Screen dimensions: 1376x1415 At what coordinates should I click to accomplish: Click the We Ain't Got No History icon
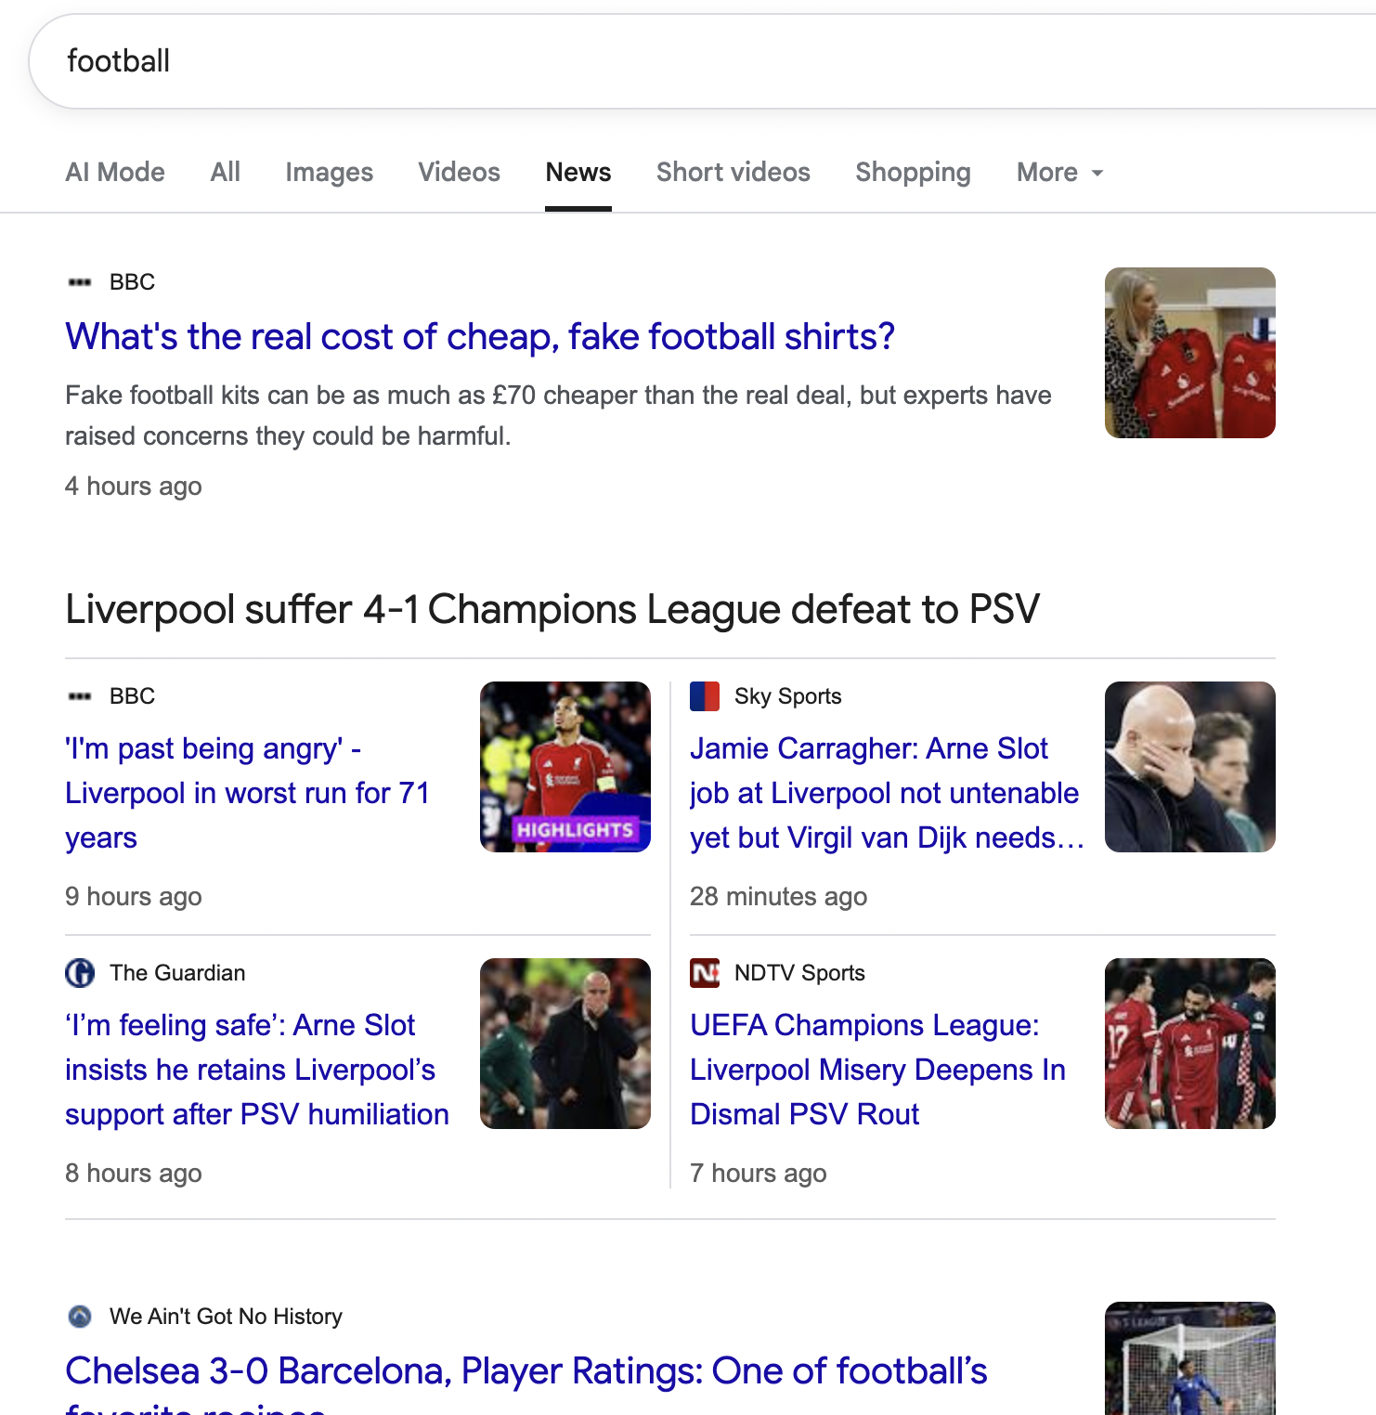pos(80,1317)
